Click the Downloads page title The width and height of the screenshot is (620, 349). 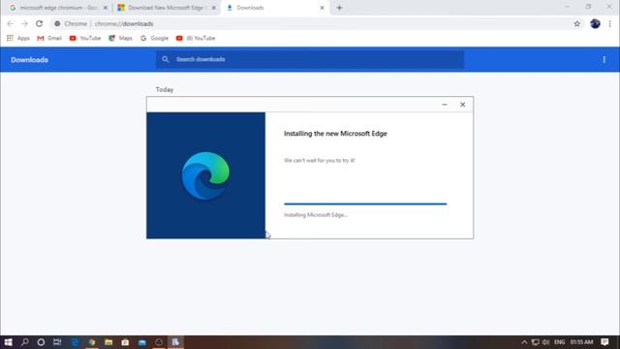(30, 60)
